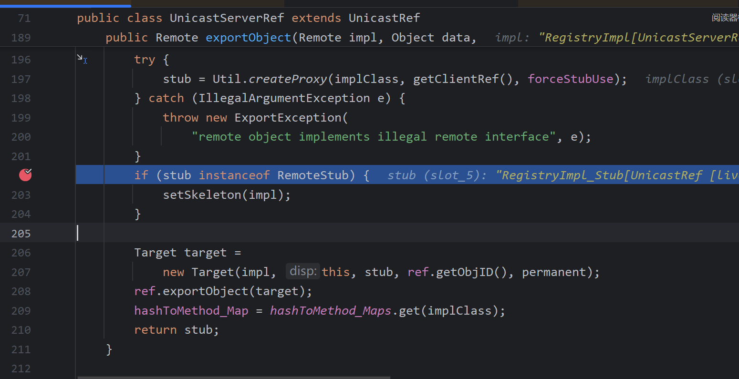The image size is (739, 379).
Task: Click the setSkeleton method call
Action: (x=202, y=195)
